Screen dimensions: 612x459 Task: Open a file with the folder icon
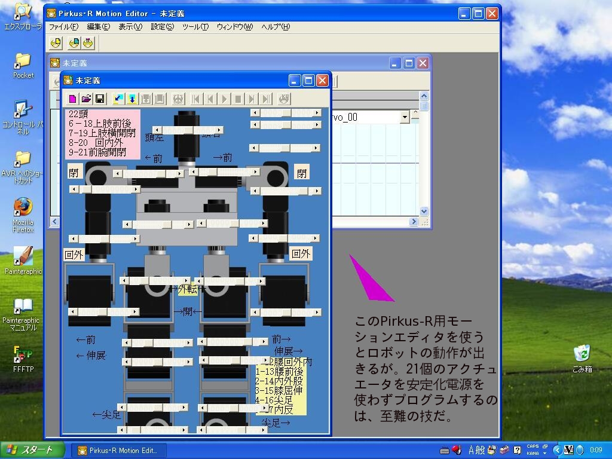[x=86, y=99]
